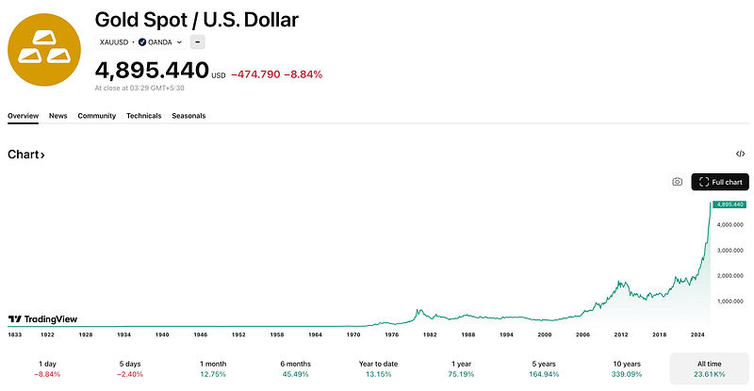Select the Seasonals tab

pyautogui.click(x=188, y=116)
